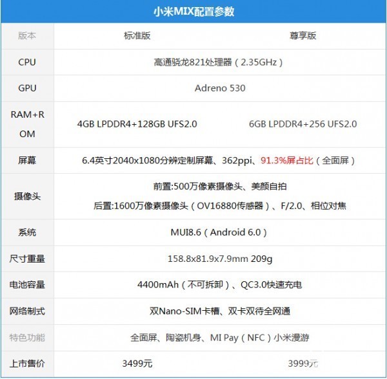Click the 双Nano-SIM卡槽 network text
This screenshot has width=387, height=379.
click(220, 311)
